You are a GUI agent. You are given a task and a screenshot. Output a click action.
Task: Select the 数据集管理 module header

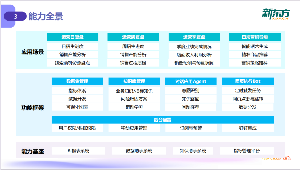(x=77, y=81)
